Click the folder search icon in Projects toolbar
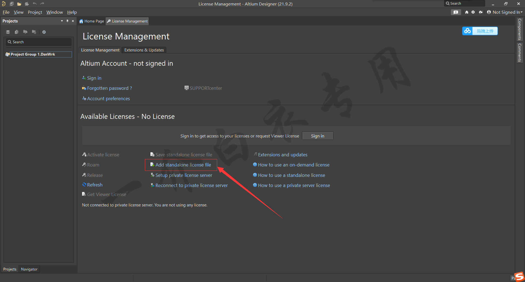 click(25, 32)
